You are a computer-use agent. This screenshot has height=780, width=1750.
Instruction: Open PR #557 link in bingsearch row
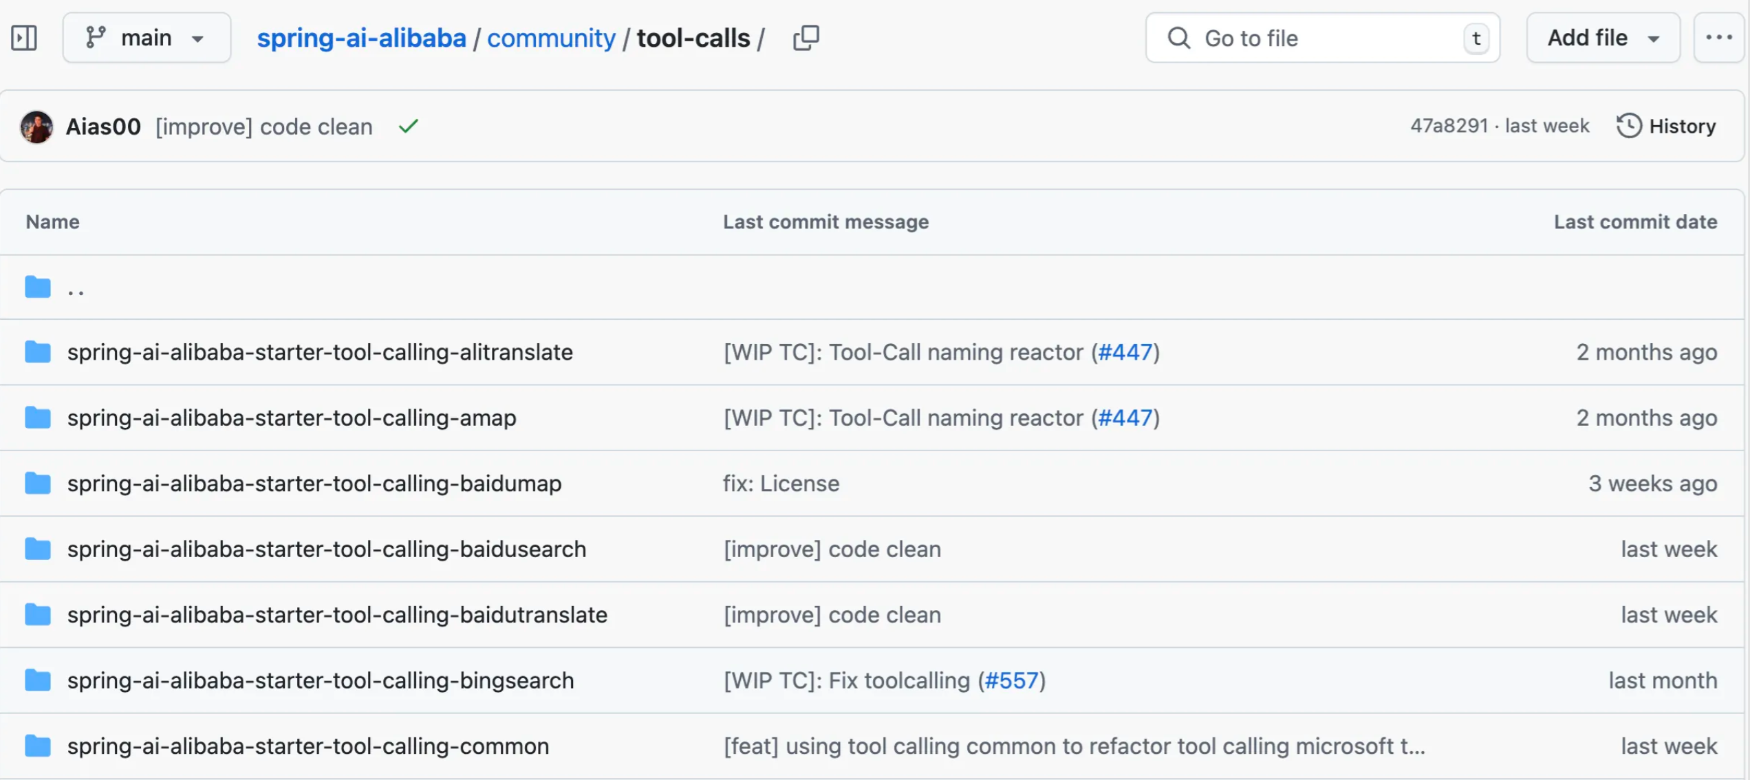1011,680
